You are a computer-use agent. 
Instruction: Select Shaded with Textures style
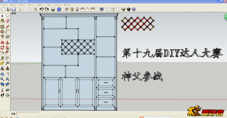129,10
